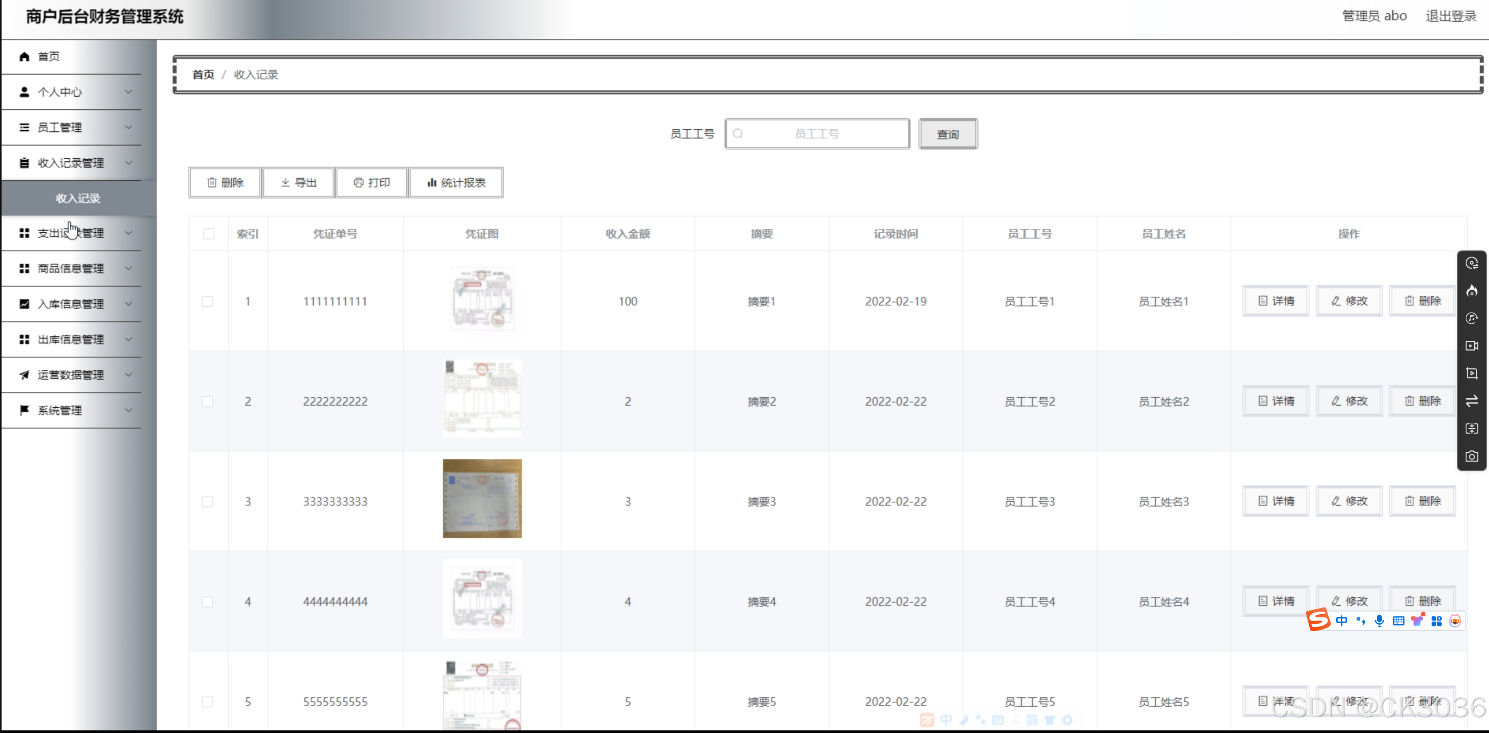Click the camera screenshot icon in right toolbar
1489x733 pixels.
1472,456
